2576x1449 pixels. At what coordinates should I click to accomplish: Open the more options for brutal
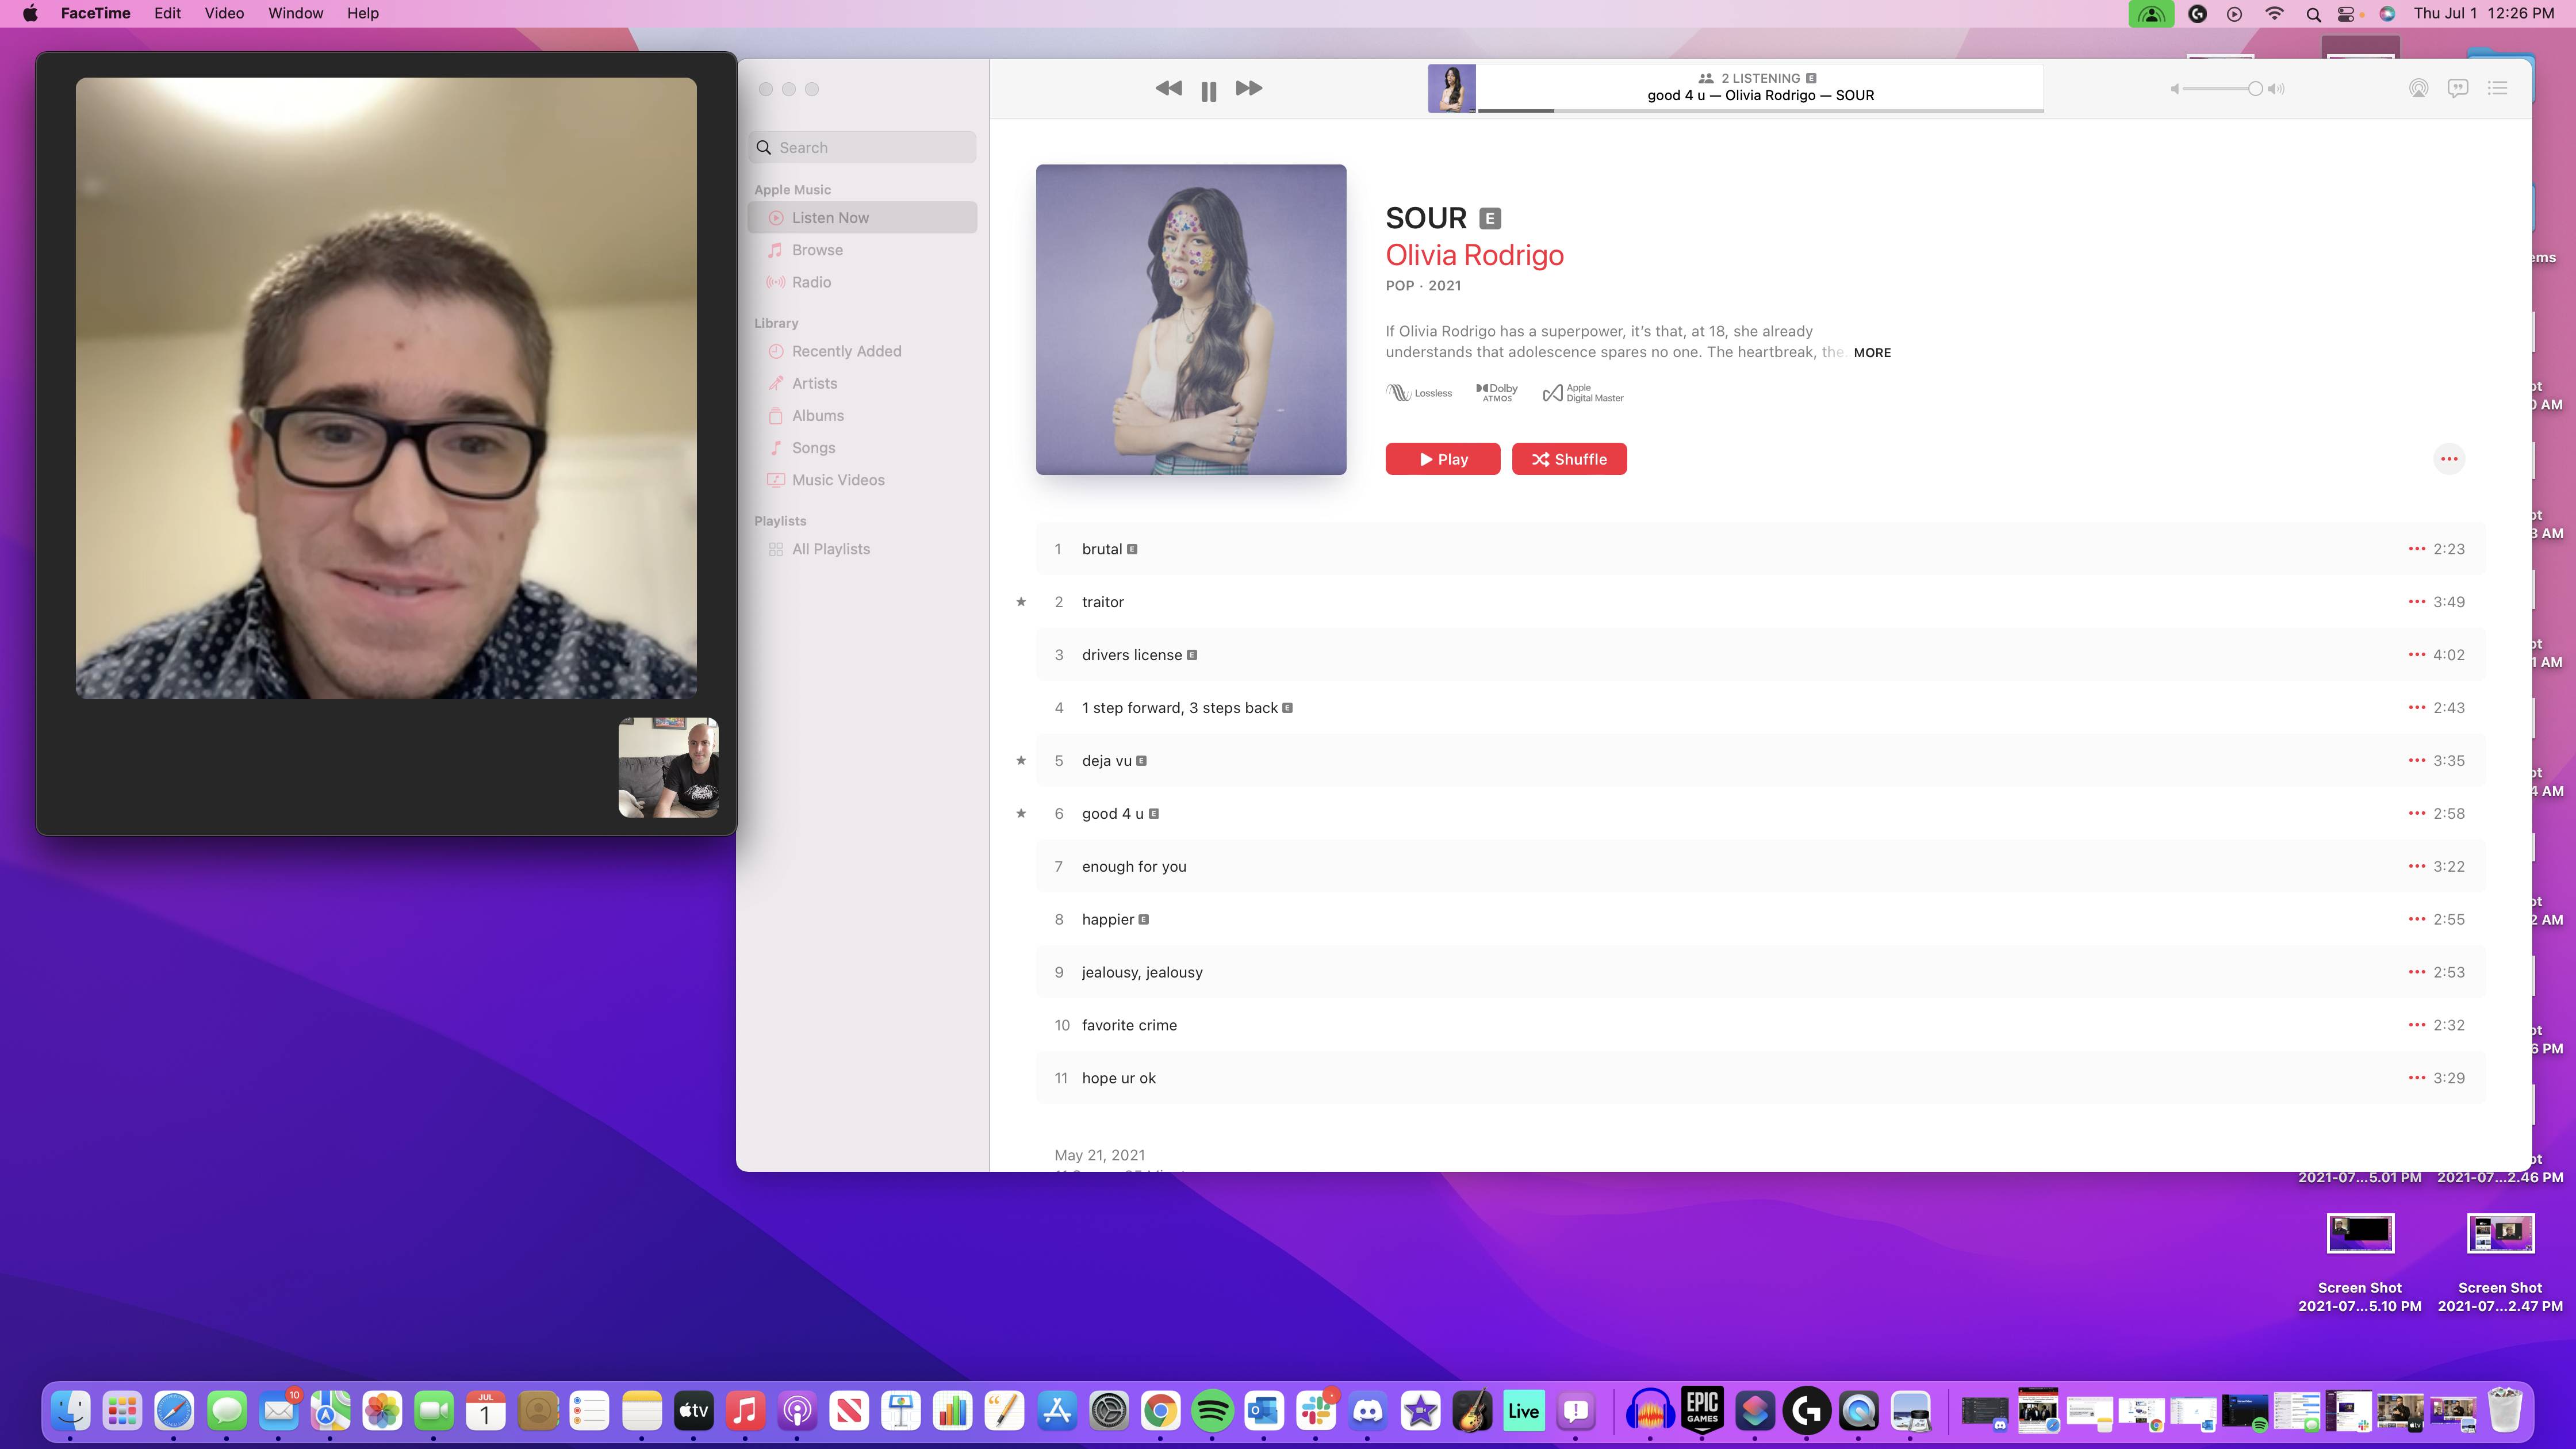[2416, 549]
